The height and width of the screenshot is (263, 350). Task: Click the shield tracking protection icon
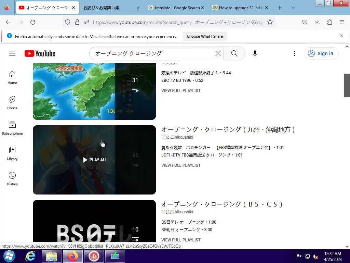click(x=68, y=22)
